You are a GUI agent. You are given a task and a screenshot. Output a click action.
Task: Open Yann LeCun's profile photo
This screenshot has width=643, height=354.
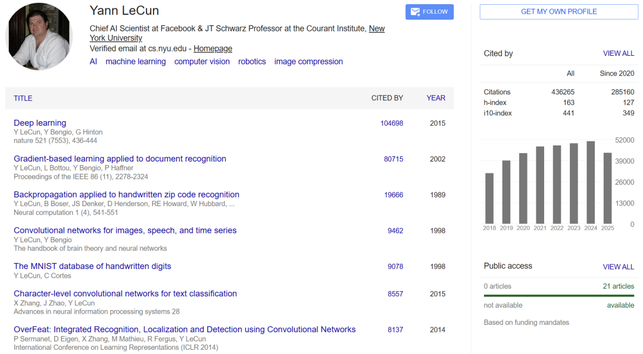[39, 37]
